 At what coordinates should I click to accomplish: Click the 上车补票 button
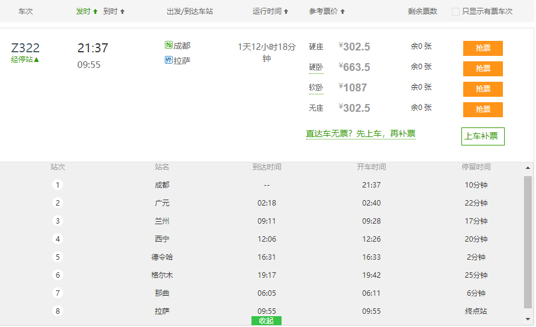(x=482, y=136)
